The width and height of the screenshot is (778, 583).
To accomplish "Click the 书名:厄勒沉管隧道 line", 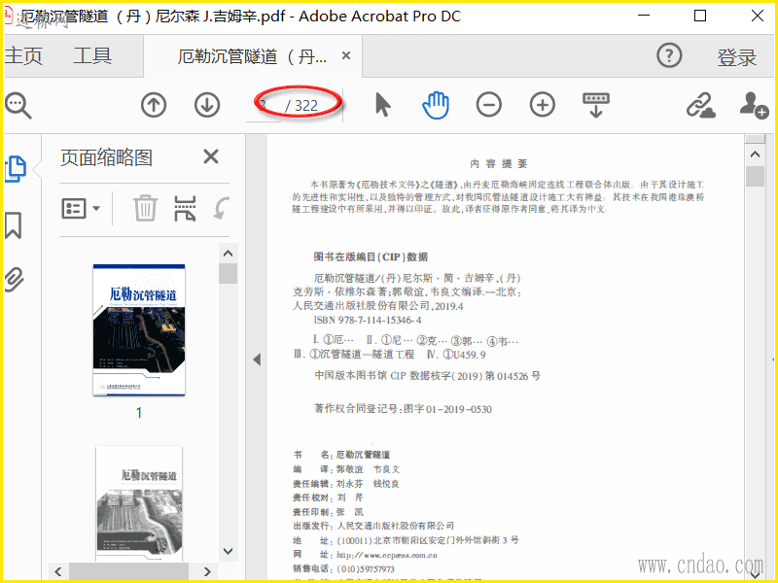I will click(341, 455).
